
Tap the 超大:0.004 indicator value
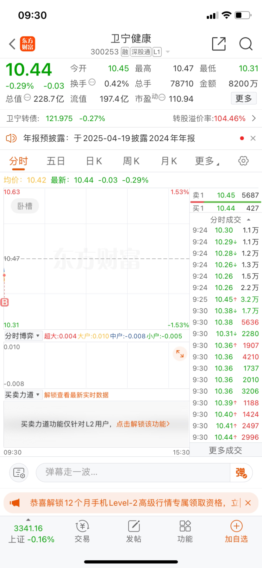click(60, 336)
